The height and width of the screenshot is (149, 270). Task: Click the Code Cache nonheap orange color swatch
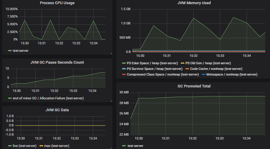point(187,69)
